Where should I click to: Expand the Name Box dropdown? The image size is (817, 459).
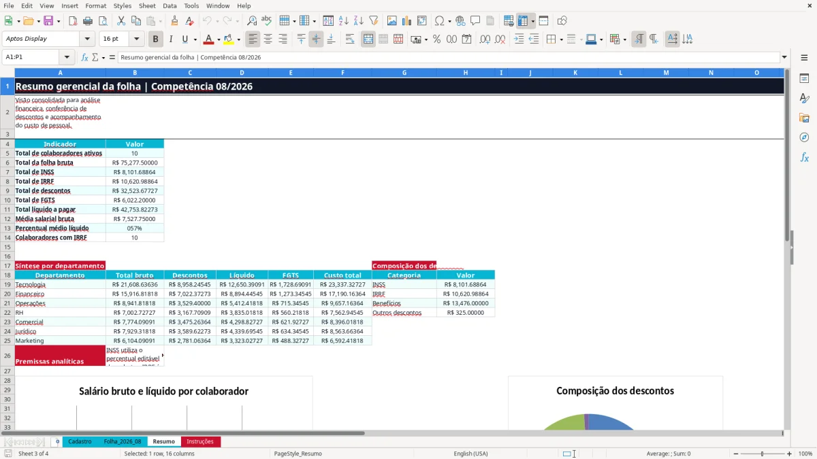pos(66,57)
